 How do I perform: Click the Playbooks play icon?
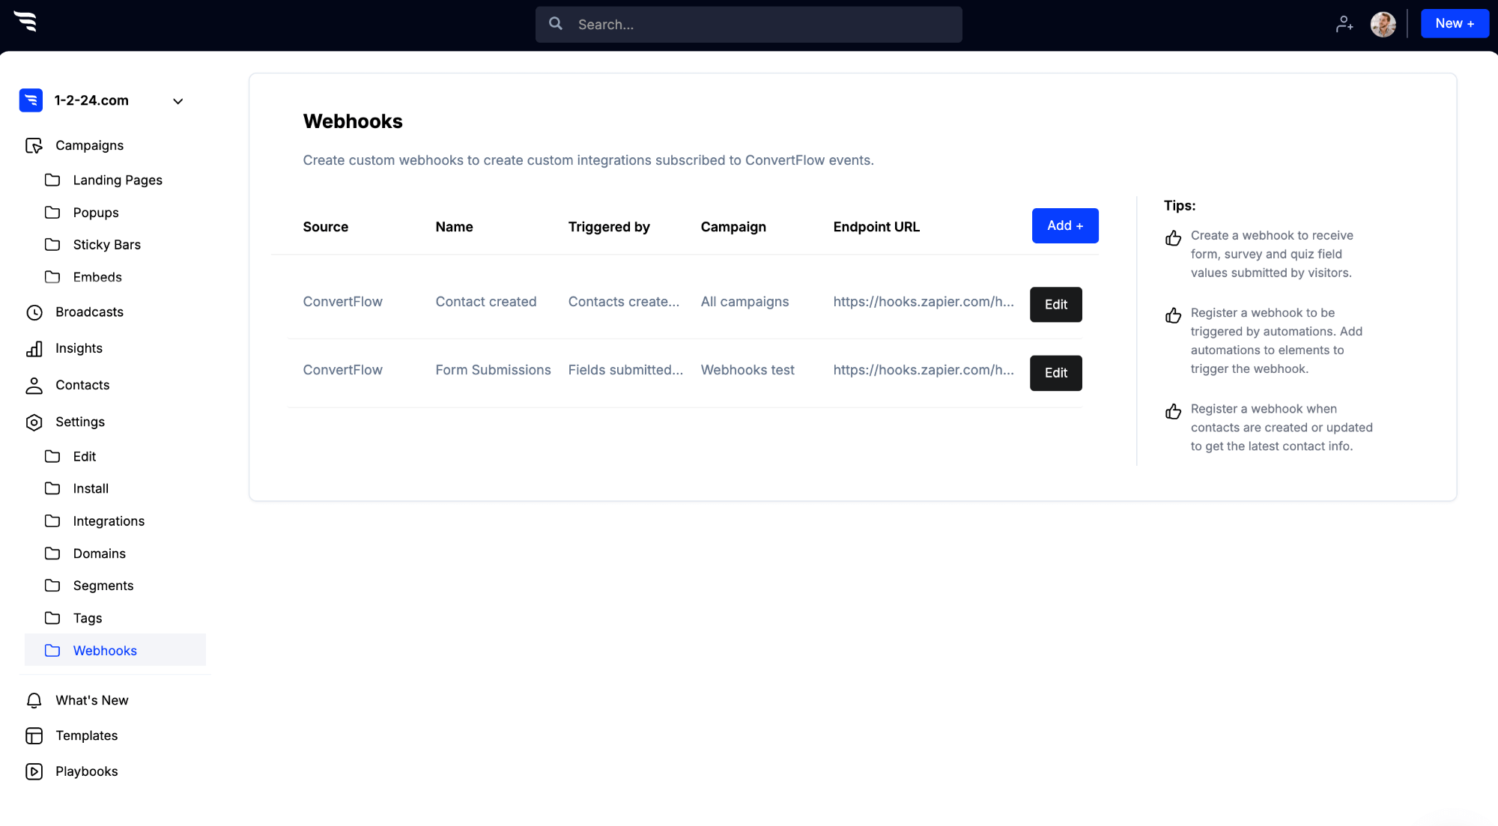pos(34,771)
